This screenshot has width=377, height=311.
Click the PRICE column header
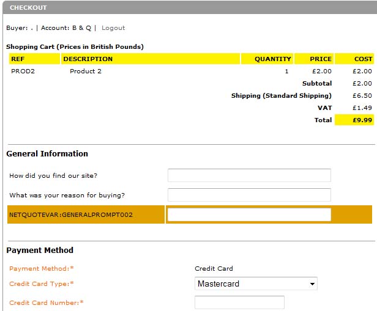coord(321,59)
